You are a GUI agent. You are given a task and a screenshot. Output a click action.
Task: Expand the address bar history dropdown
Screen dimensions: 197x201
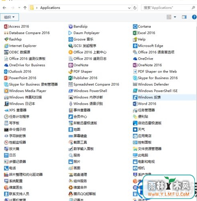[129, 8]
